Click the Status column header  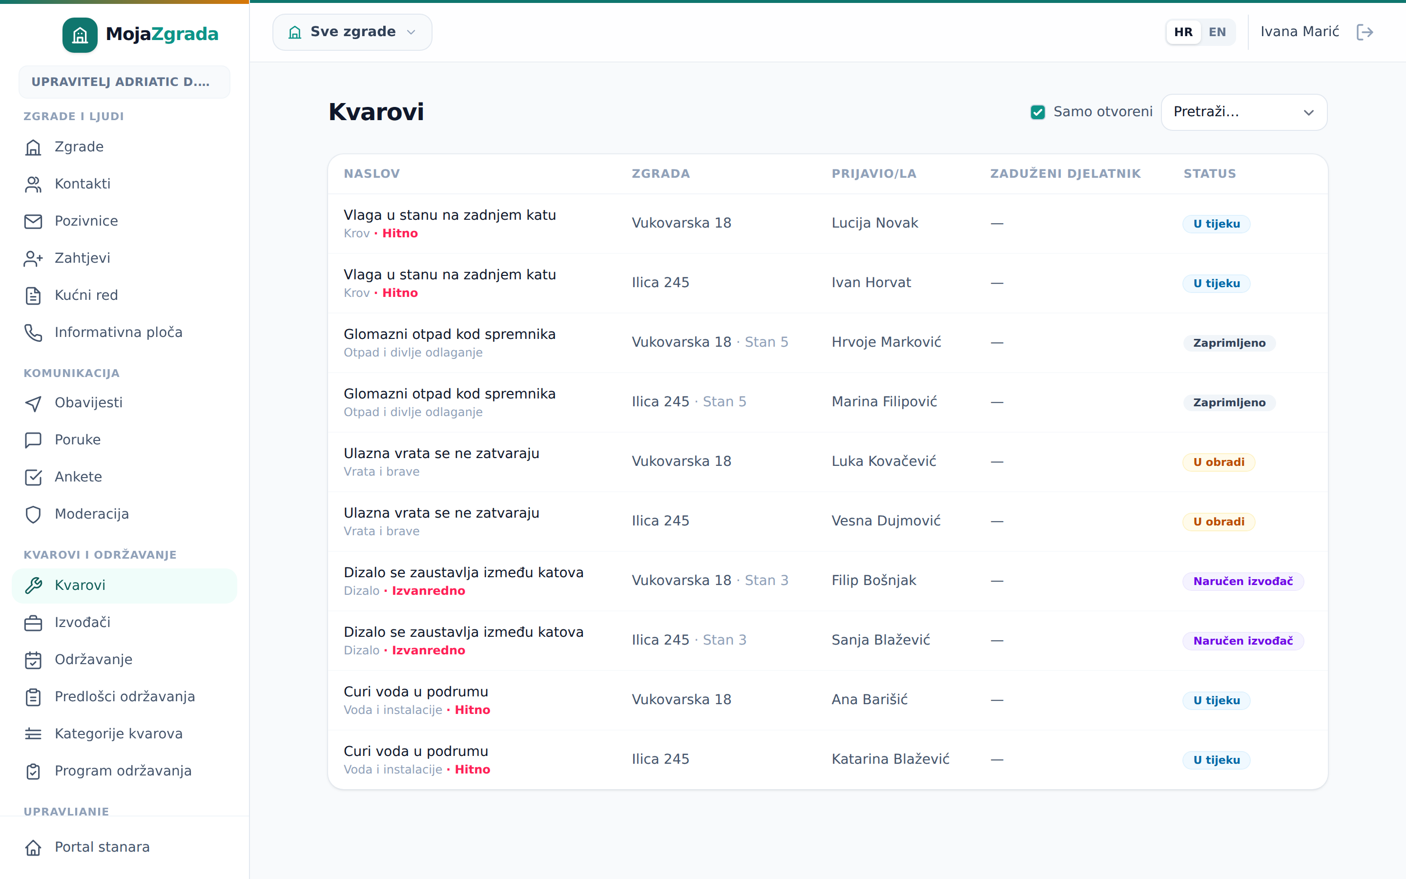pos(1210,174)
